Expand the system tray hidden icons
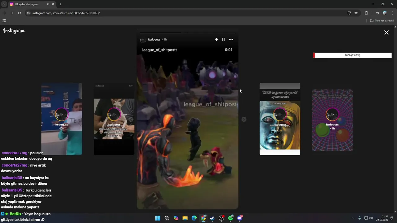 (353, 218)
